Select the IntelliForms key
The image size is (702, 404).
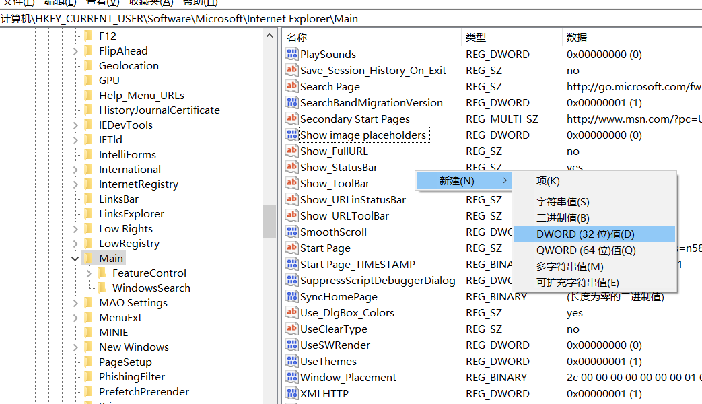click(x=128, y=154)
